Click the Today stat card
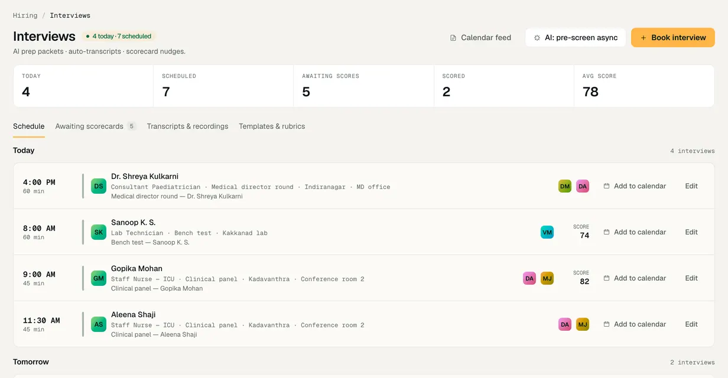The height and width of the screenshot is (378, 728). click(83, 86)
